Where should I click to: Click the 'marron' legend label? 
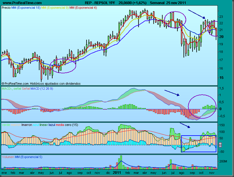(16, 125)
